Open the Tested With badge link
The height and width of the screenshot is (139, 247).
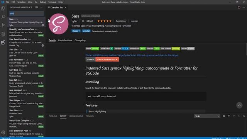(x=132, y=55)
